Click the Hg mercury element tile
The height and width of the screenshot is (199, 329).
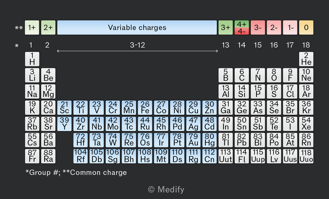[209, 140]
